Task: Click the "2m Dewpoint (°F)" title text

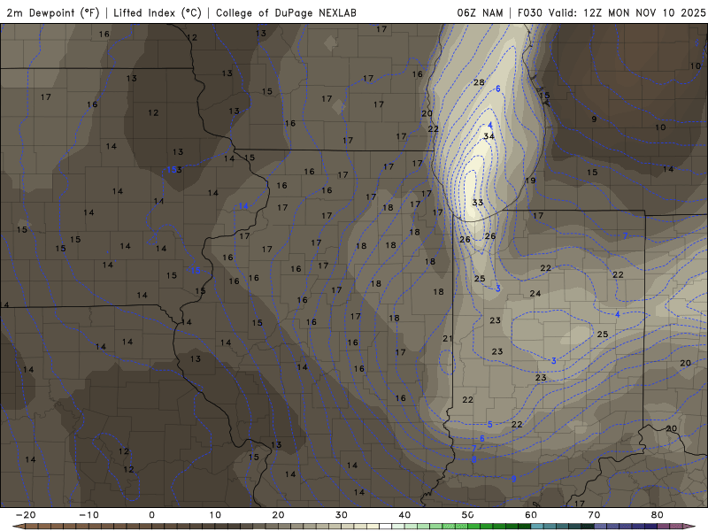Action: coord(53,12)
